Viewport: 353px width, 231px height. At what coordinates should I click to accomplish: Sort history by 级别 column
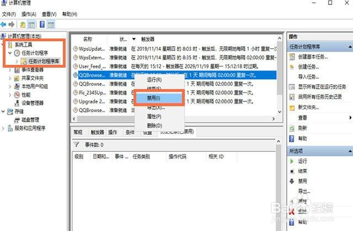pos(79,156)
